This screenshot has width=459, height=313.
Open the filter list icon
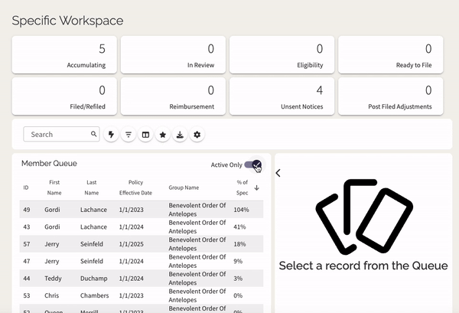(129, 135)
